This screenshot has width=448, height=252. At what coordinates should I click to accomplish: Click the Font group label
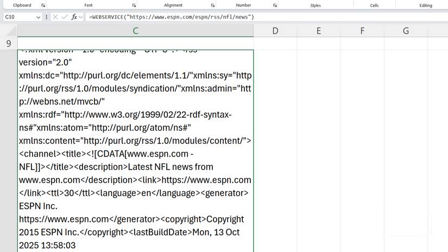coord(89,5)
